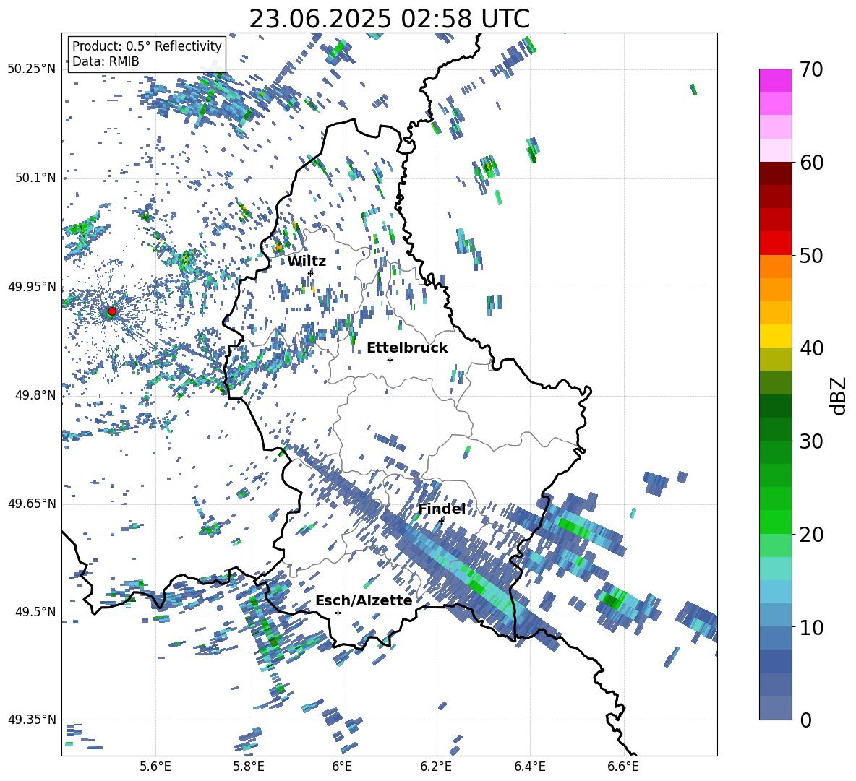
Task: Click the 49.5°N latitude label
Action: click(x=35, y=611)
